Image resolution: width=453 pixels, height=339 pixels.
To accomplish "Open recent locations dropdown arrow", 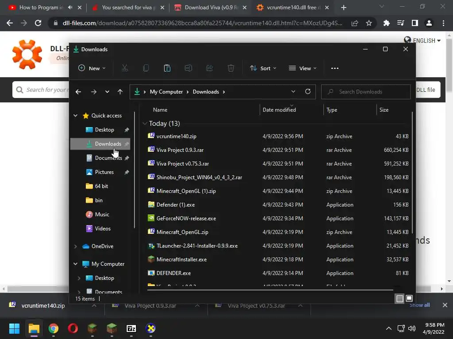I will tap(107, 92).
